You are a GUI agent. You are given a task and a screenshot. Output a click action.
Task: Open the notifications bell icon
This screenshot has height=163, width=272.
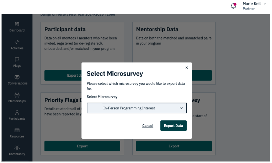point(233,6)
